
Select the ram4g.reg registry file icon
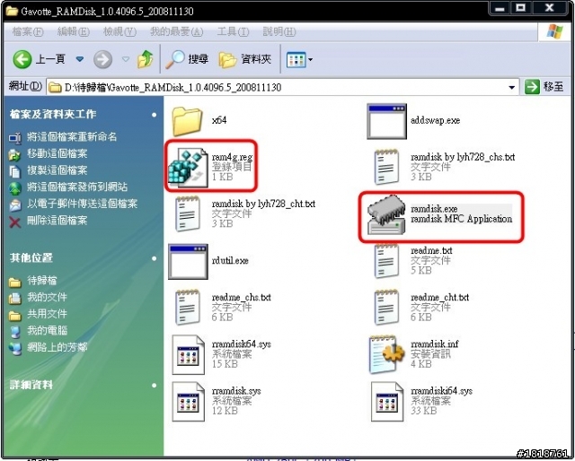click(188, 168)
